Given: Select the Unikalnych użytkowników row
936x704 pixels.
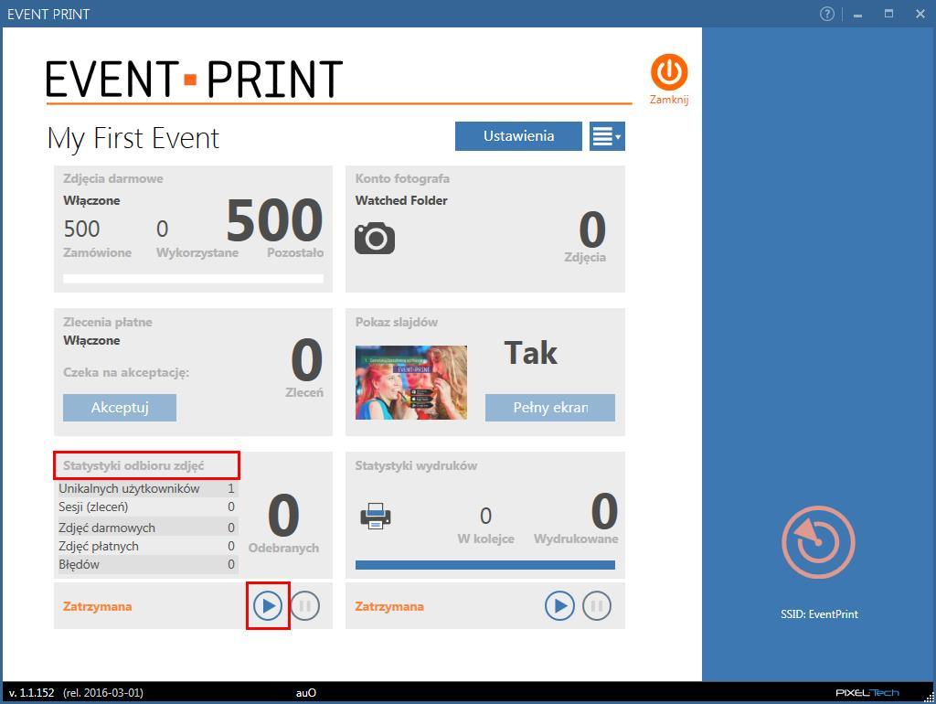Looking at the screenshot, I should coord(147,488).
